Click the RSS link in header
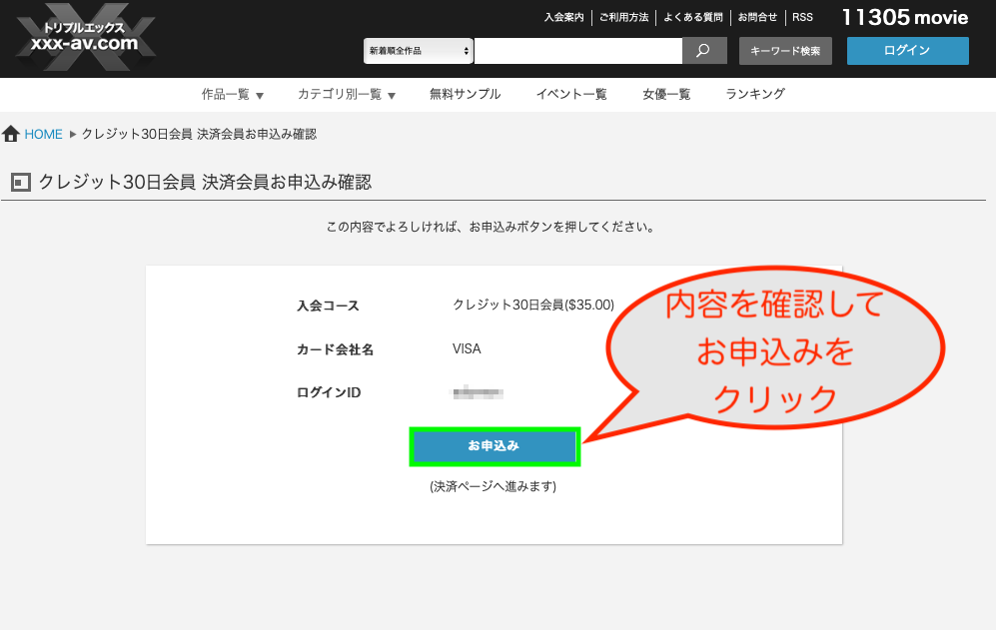The width and height of the screenshot is (996, 630). pos(802,18)
